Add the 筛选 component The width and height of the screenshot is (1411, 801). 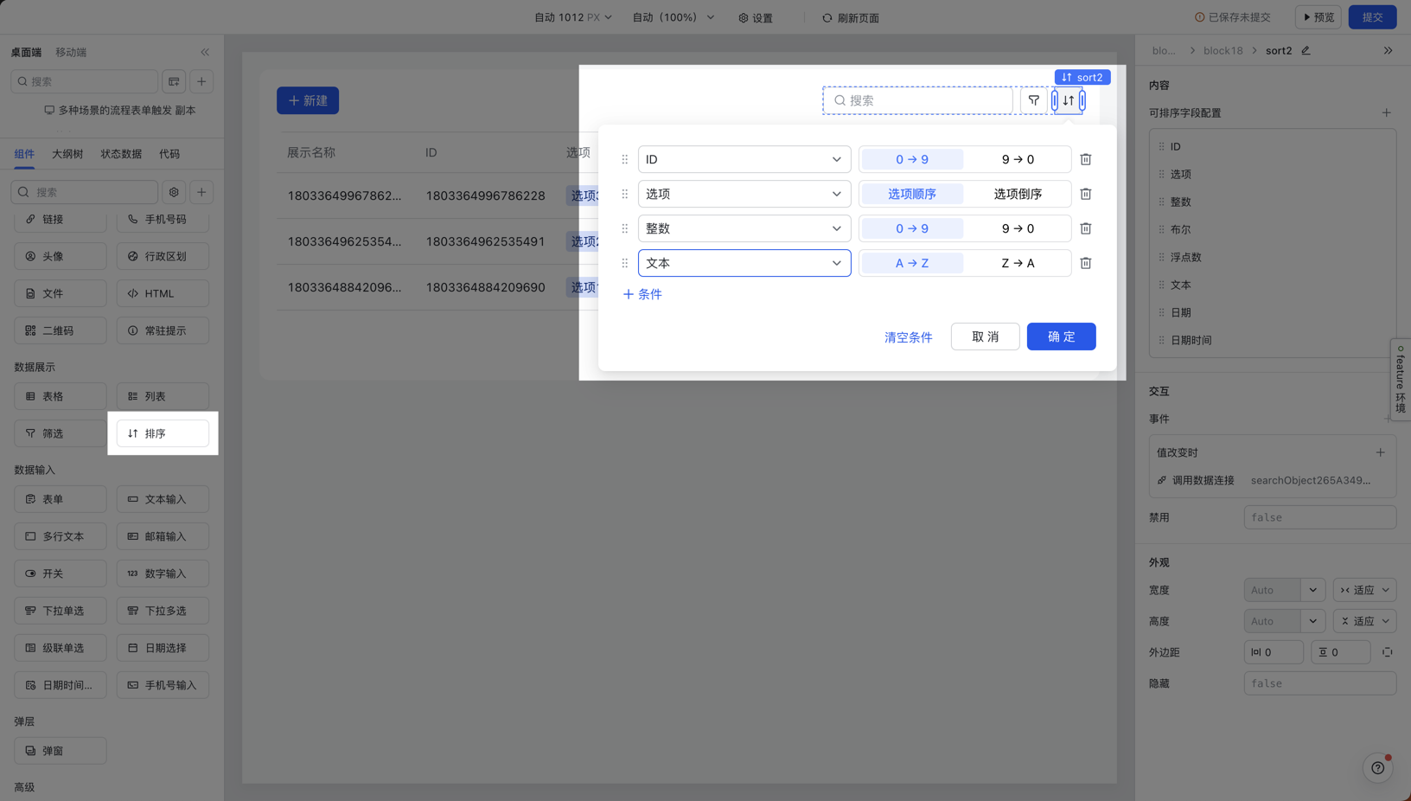61,433
